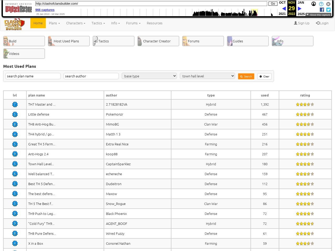The width and height of the screenshot is (335, 251).
Task: Open The best defens... plan
Action: click(42, 194)
